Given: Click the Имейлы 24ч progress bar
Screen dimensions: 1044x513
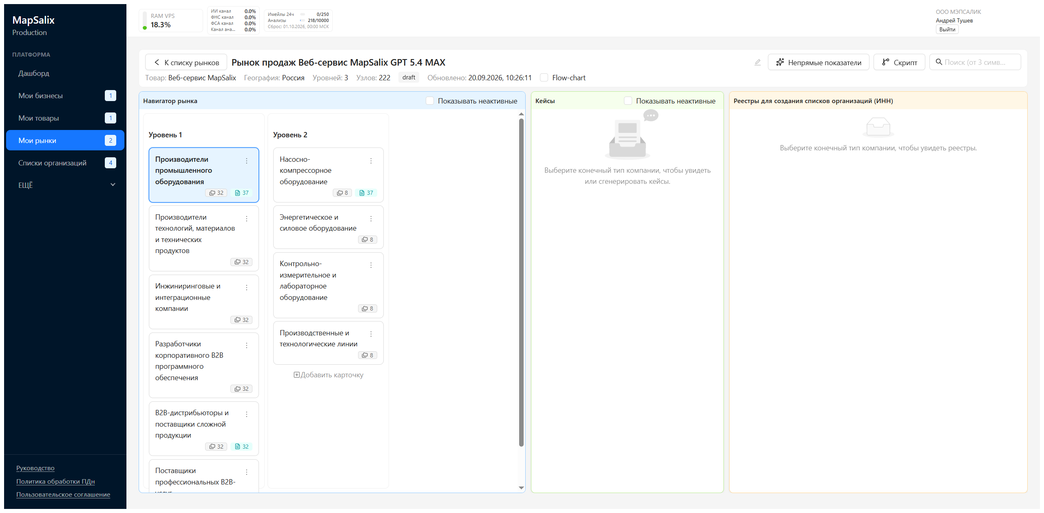Looking at the screenshot, I should pyautogui.click(x=303, y=14).
